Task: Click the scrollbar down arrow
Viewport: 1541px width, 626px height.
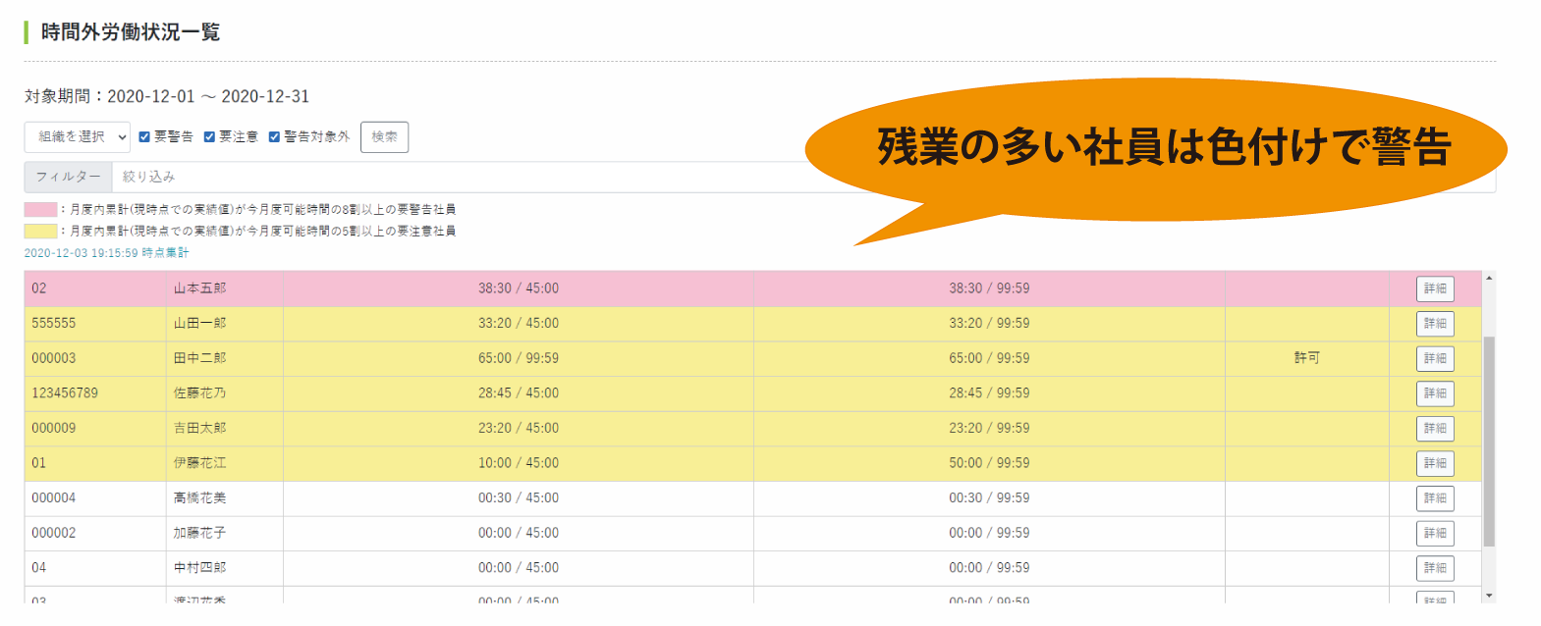Action: (1489, 596)
